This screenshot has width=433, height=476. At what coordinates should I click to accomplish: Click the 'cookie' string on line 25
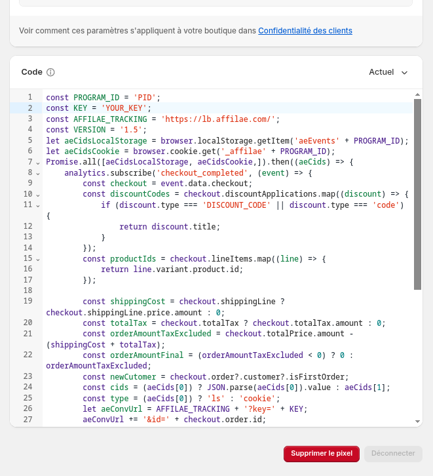pyautogui.click(x=257, y=398)
